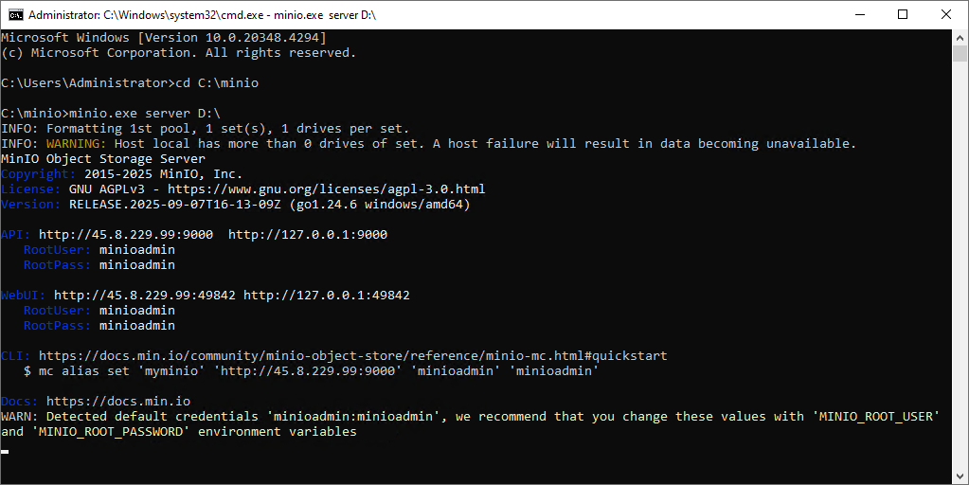Maximize the cmd.exe window
The image size is (969, 485).
click(x=903, y=14)
